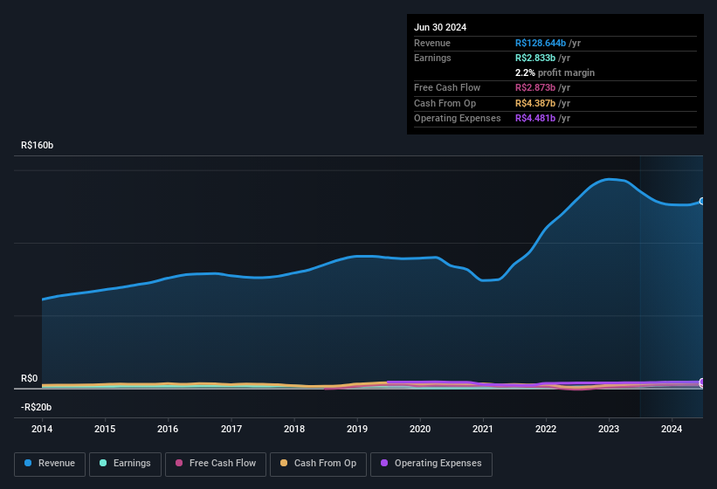
Task: Click the R$160b y-axis label
Action: click(38, 146)
